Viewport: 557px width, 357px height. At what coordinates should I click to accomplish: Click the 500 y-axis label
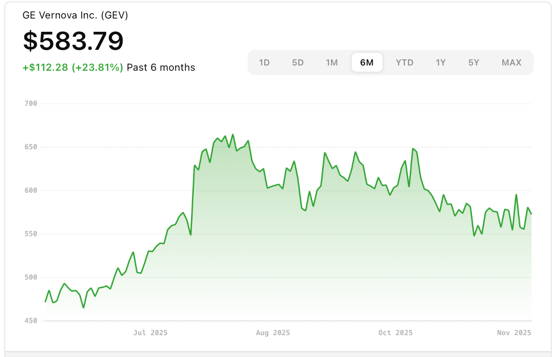(31, 278)
